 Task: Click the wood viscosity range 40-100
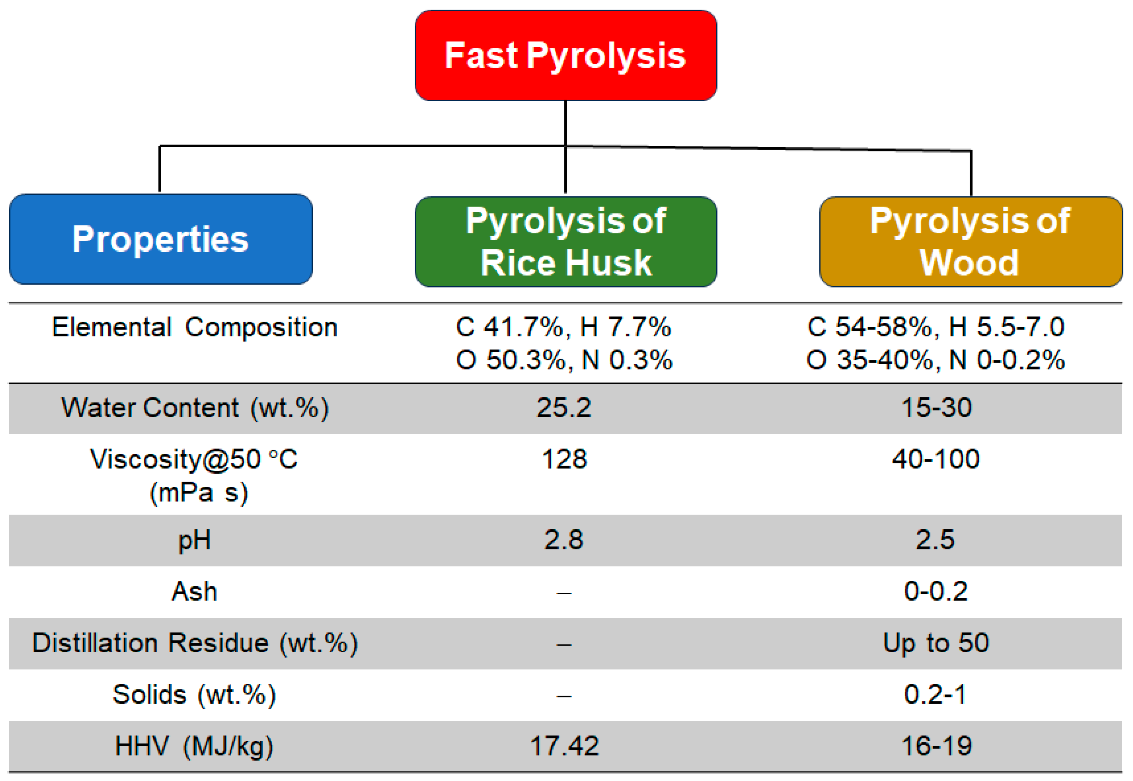[x=936, y=459]
